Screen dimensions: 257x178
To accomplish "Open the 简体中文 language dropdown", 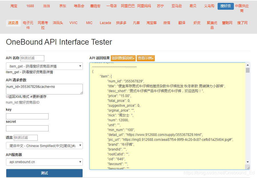I will tap(44, 146).
